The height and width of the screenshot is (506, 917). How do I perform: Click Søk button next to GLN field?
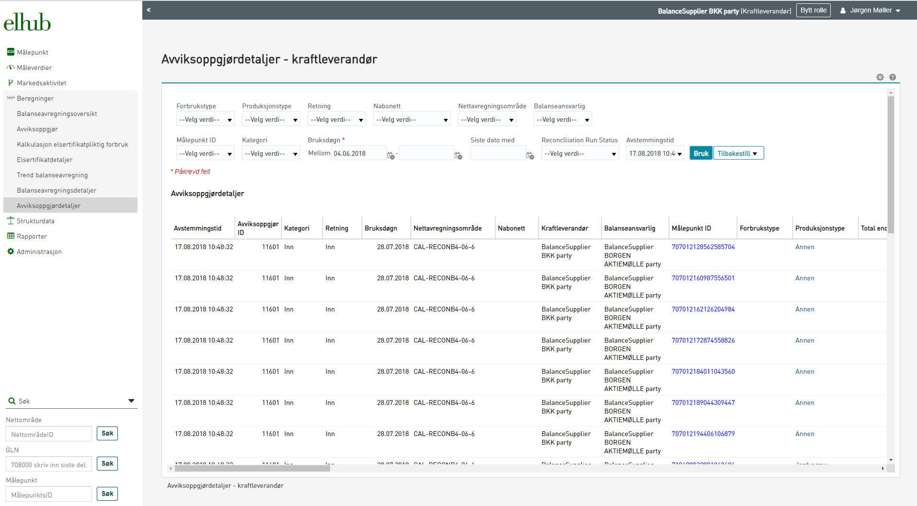point(107,464)
